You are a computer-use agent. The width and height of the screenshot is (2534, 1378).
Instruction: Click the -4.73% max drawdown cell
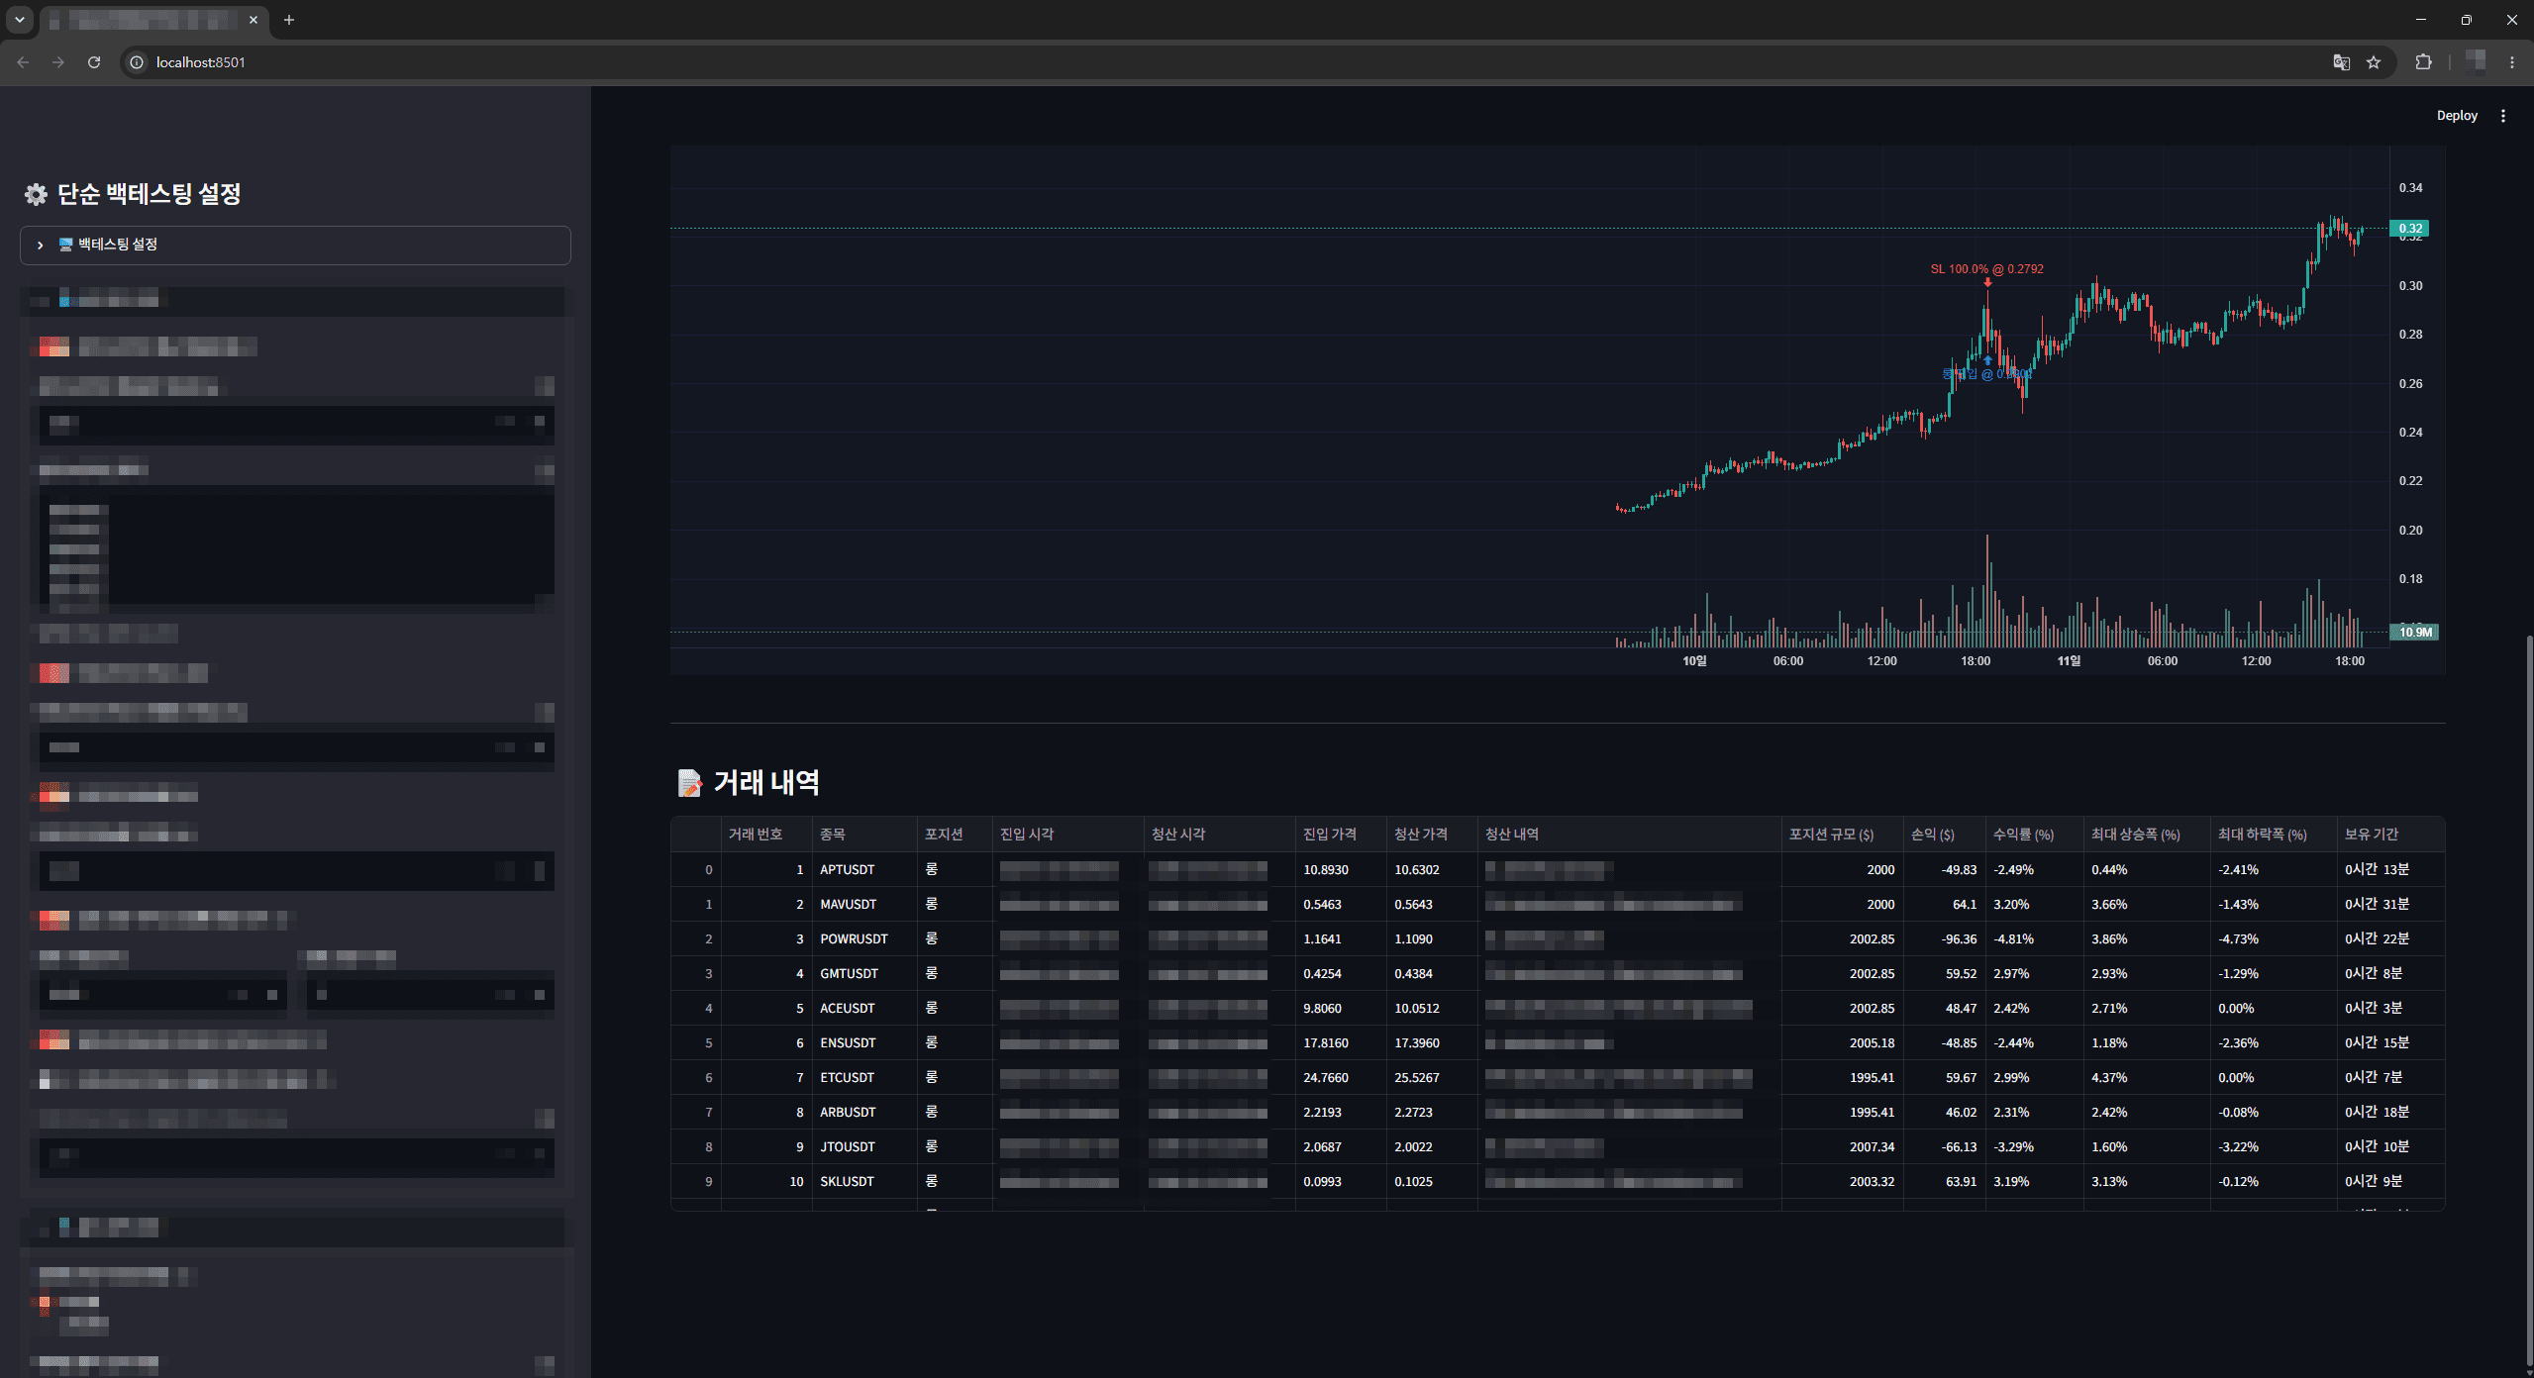(2274, 939)
